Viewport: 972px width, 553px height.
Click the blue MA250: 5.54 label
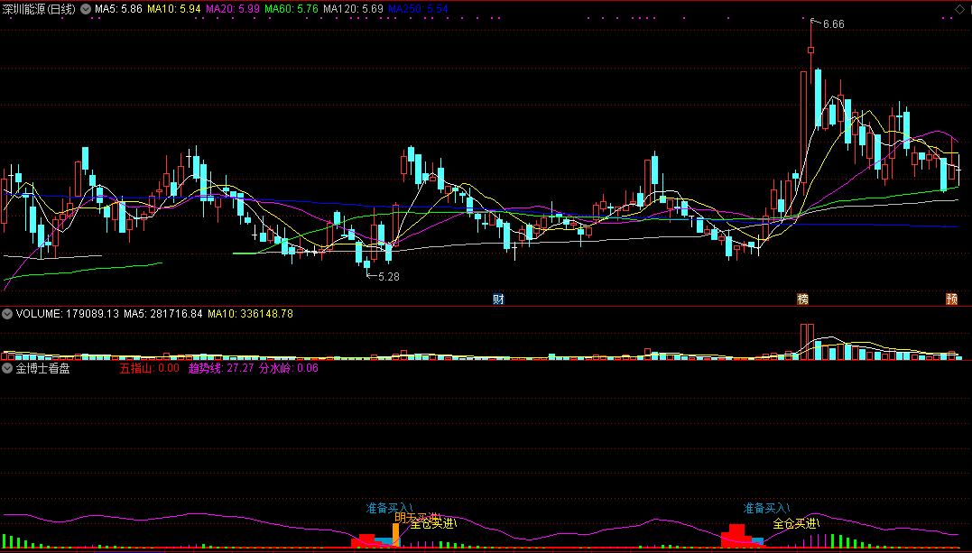click(418, 9)
